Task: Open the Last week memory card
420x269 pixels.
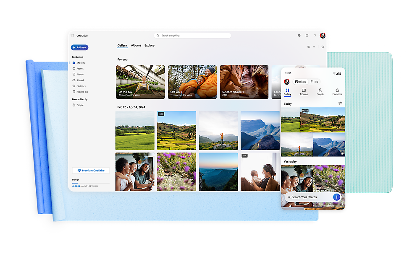Action: tap(192, 82)
